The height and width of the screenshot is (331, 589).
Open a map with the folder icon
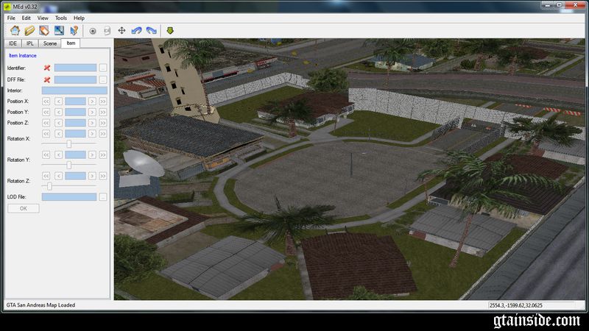[x=29, y=30]
